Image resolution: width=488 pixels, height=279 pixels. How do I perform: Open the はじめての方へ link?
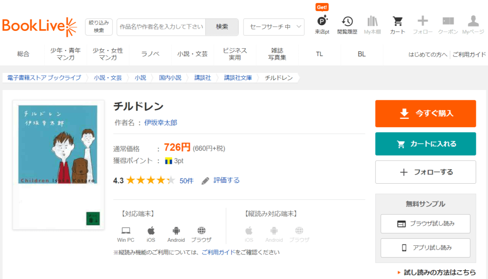428,55
